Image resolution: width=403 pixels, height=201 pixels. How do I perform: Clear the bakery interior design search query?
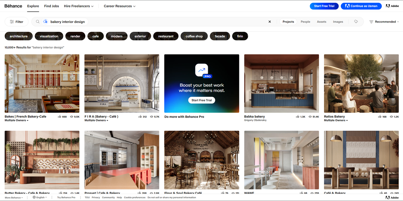pos(270,21)
